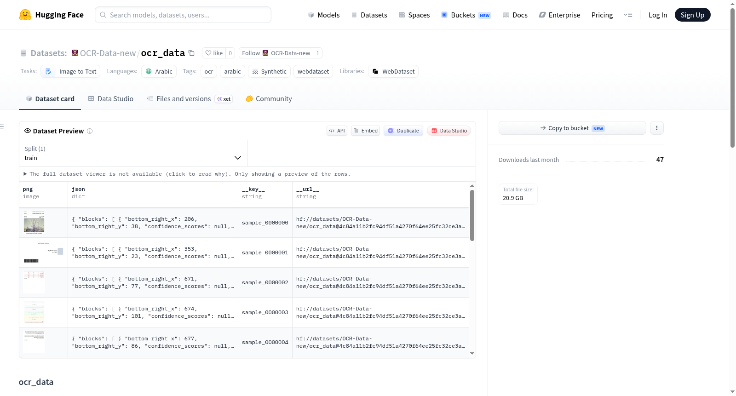Select the Image-to-Text task tag

[70, 71]
